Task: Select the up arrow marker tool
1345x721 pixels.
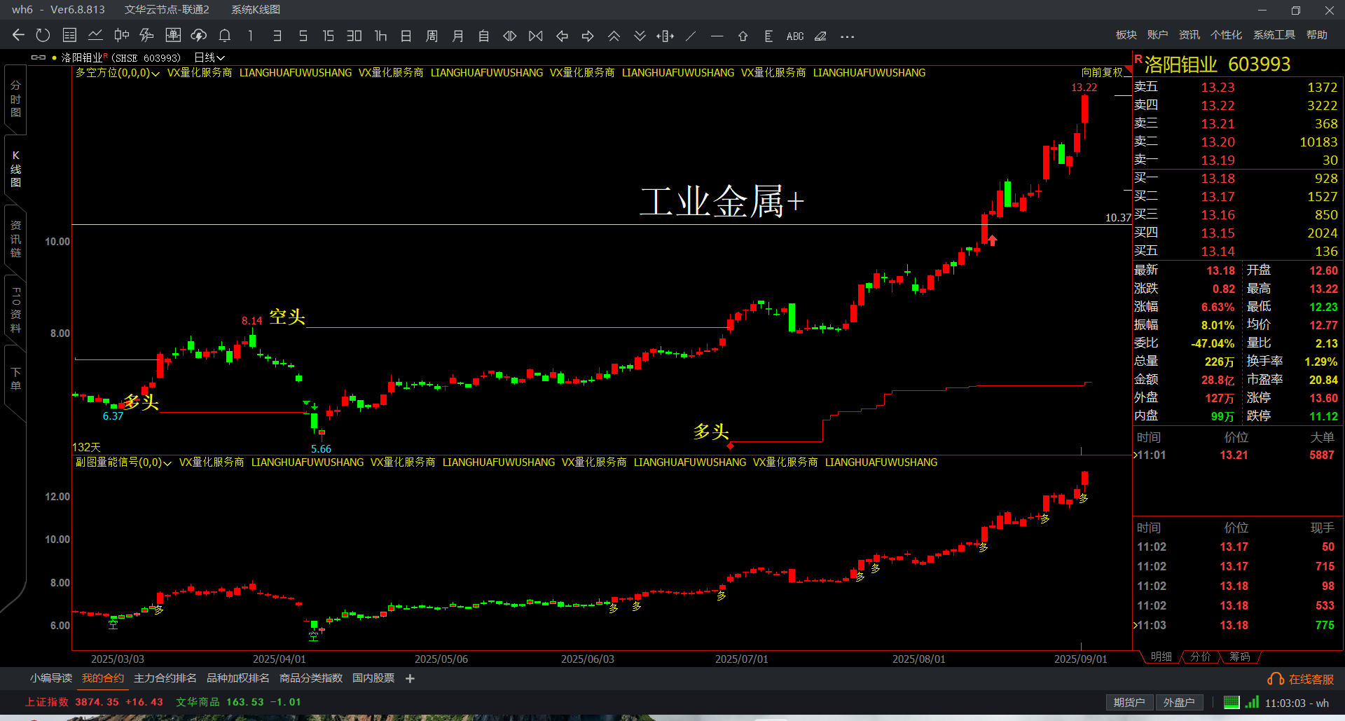Action: (x=743, y=36)
